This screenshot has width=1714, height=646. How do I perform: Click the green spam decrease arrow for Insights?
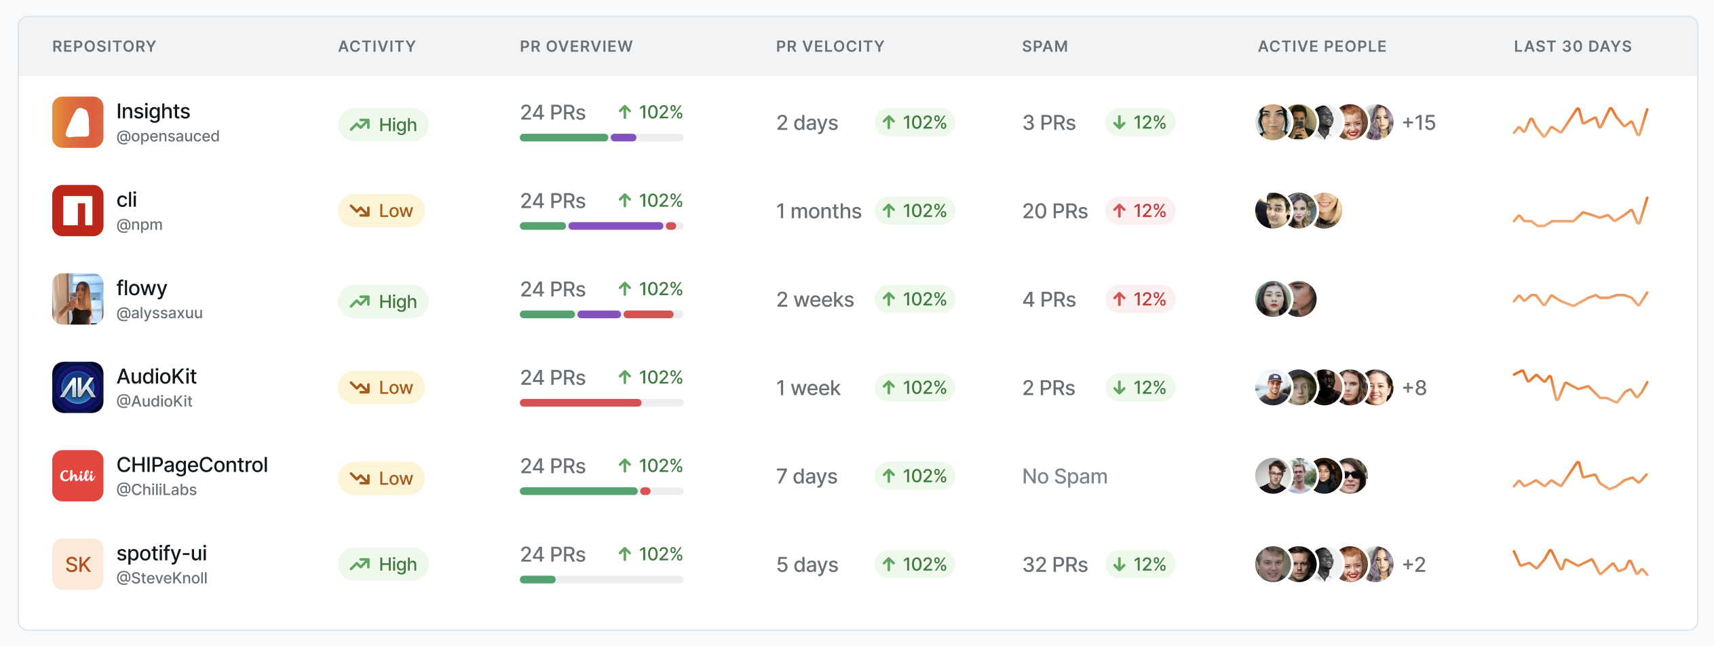coord(1118,123)
